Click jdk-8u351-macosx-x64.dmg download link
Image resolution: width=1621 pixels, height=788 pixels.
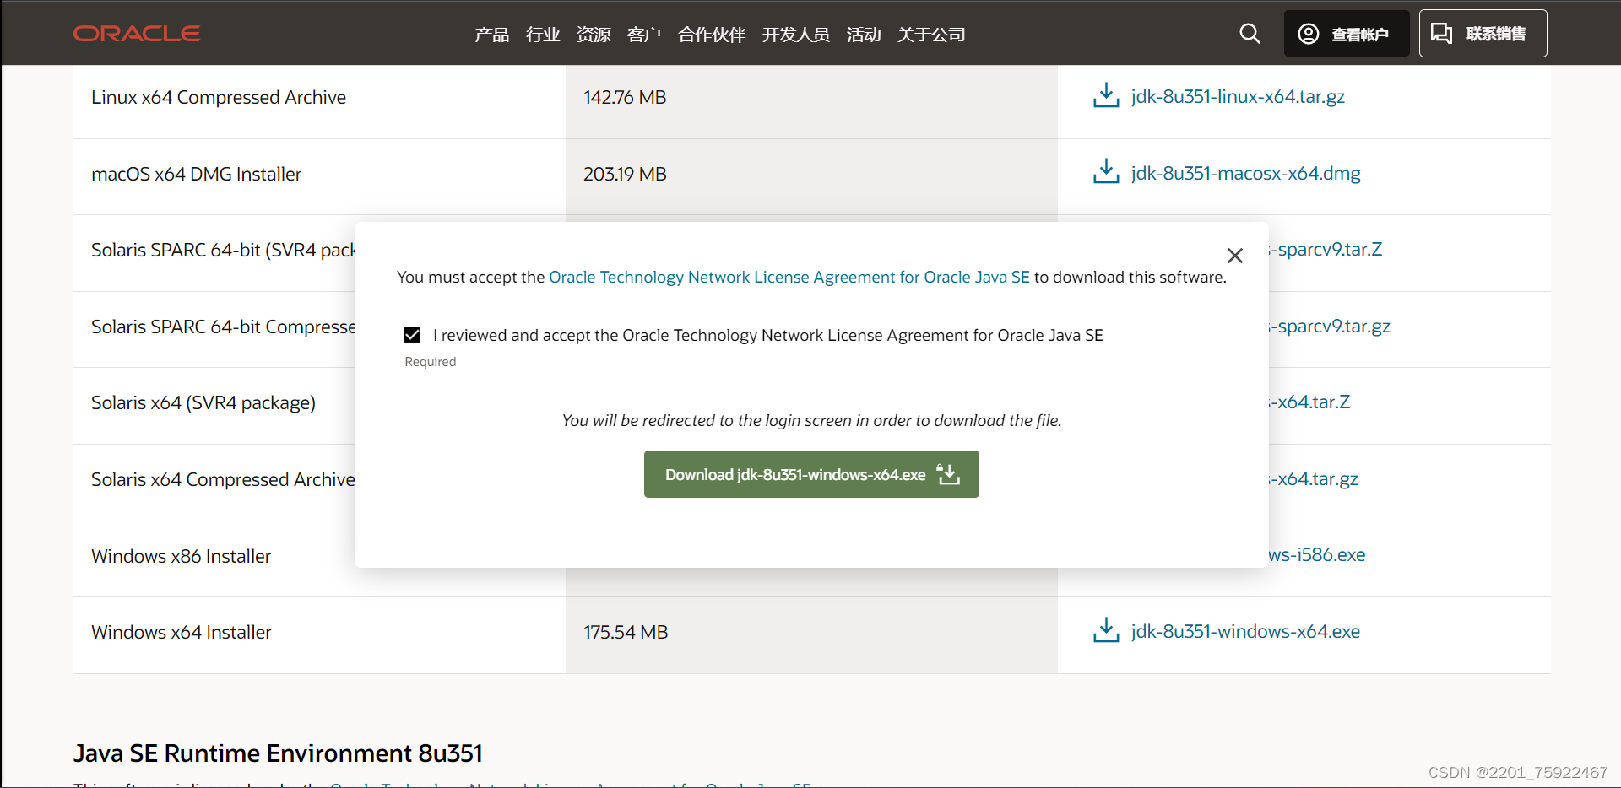1245,173
